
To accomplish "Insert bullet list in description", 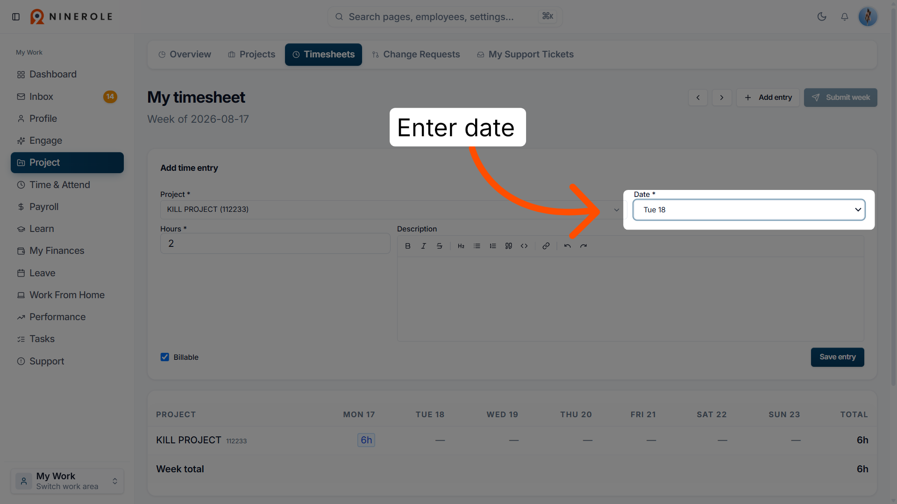I will [x=477, y=246].
